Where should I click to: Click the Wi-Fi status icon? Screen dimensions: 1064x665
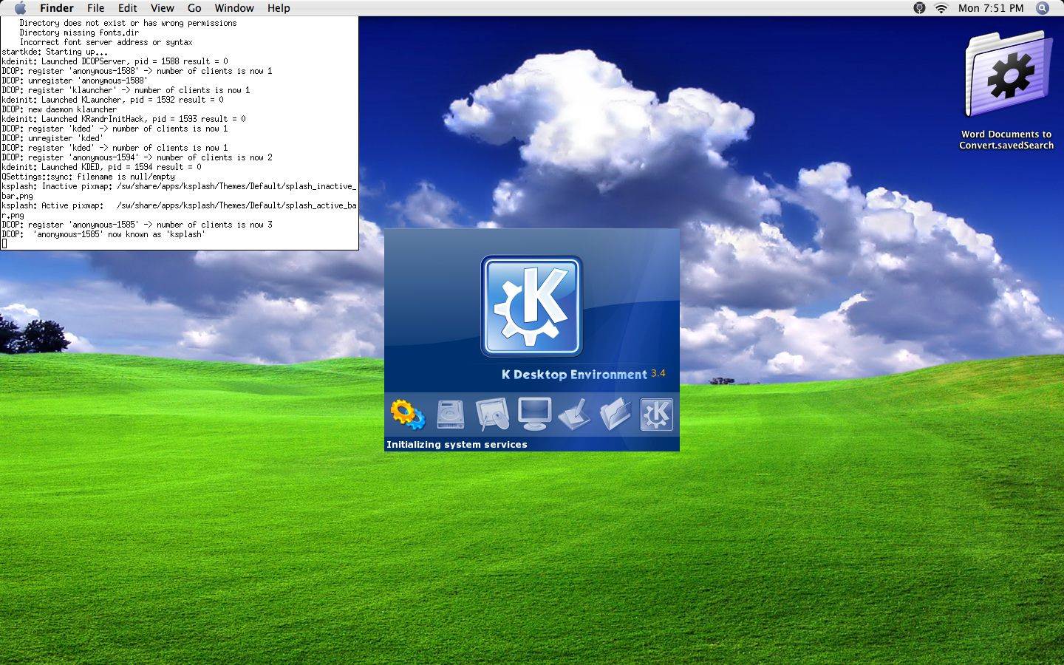(941, 8)
